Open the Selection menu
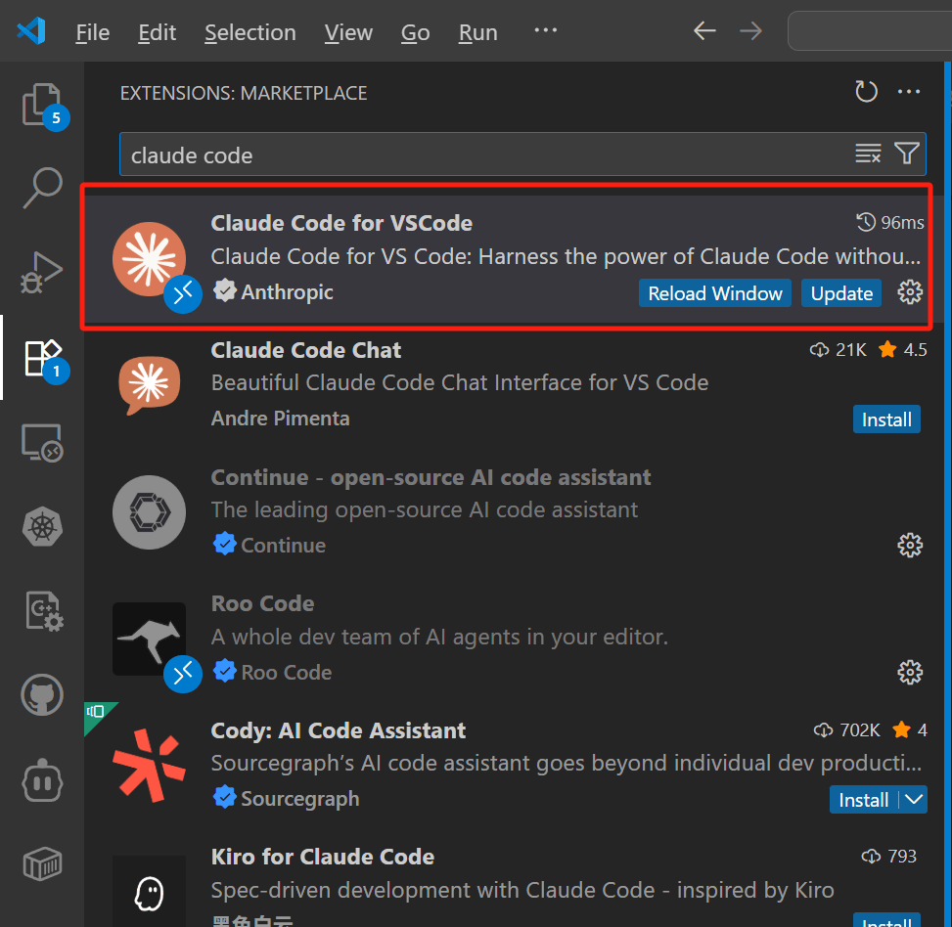Screen dimensions: 952x927 250,32
